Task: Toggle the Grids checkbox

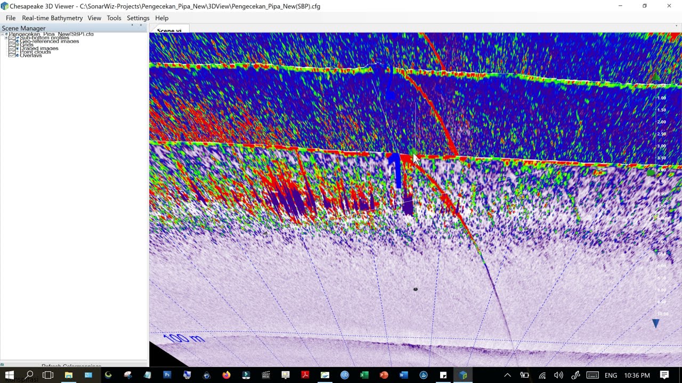Action: tap(12, 45)
